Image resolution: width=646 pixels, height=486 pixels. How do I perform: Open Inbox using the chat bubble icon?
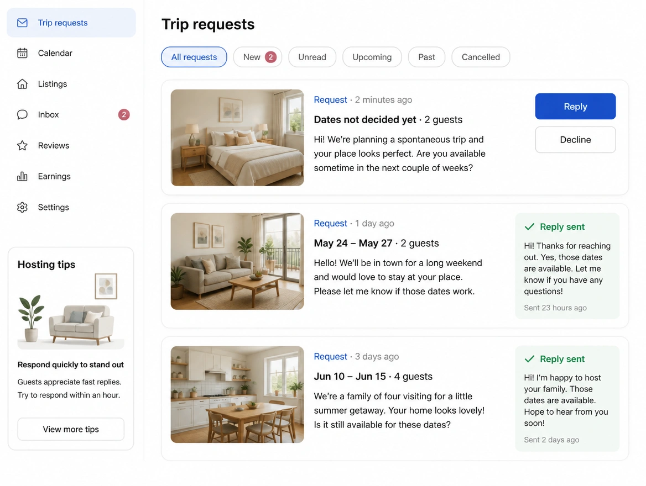click(x=22, y=114)
